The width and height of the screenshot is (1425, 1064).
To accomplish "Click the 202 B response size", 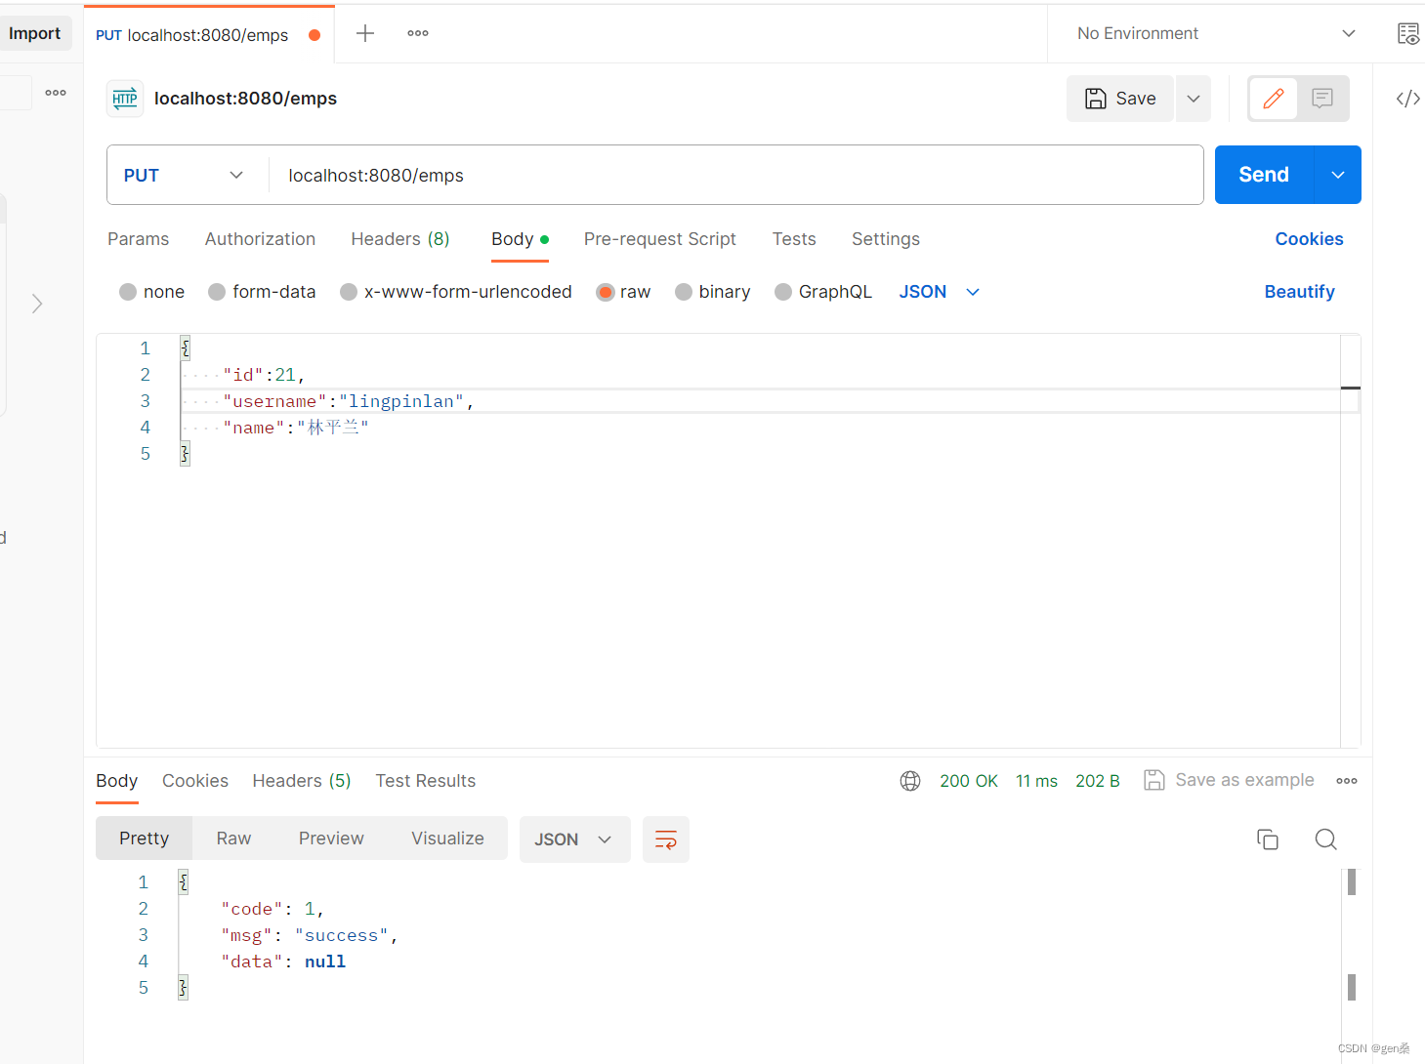I will (x=1098, y=781).
